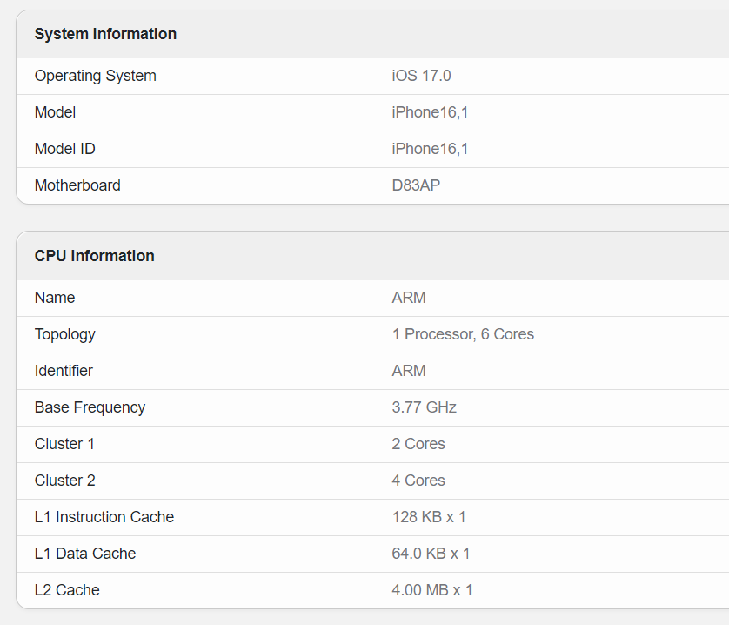The width and height of the screenshot is (729, 625).
Task: Click the iPhone16,1 value beside Model ID
Action: [x=430, y=149]
